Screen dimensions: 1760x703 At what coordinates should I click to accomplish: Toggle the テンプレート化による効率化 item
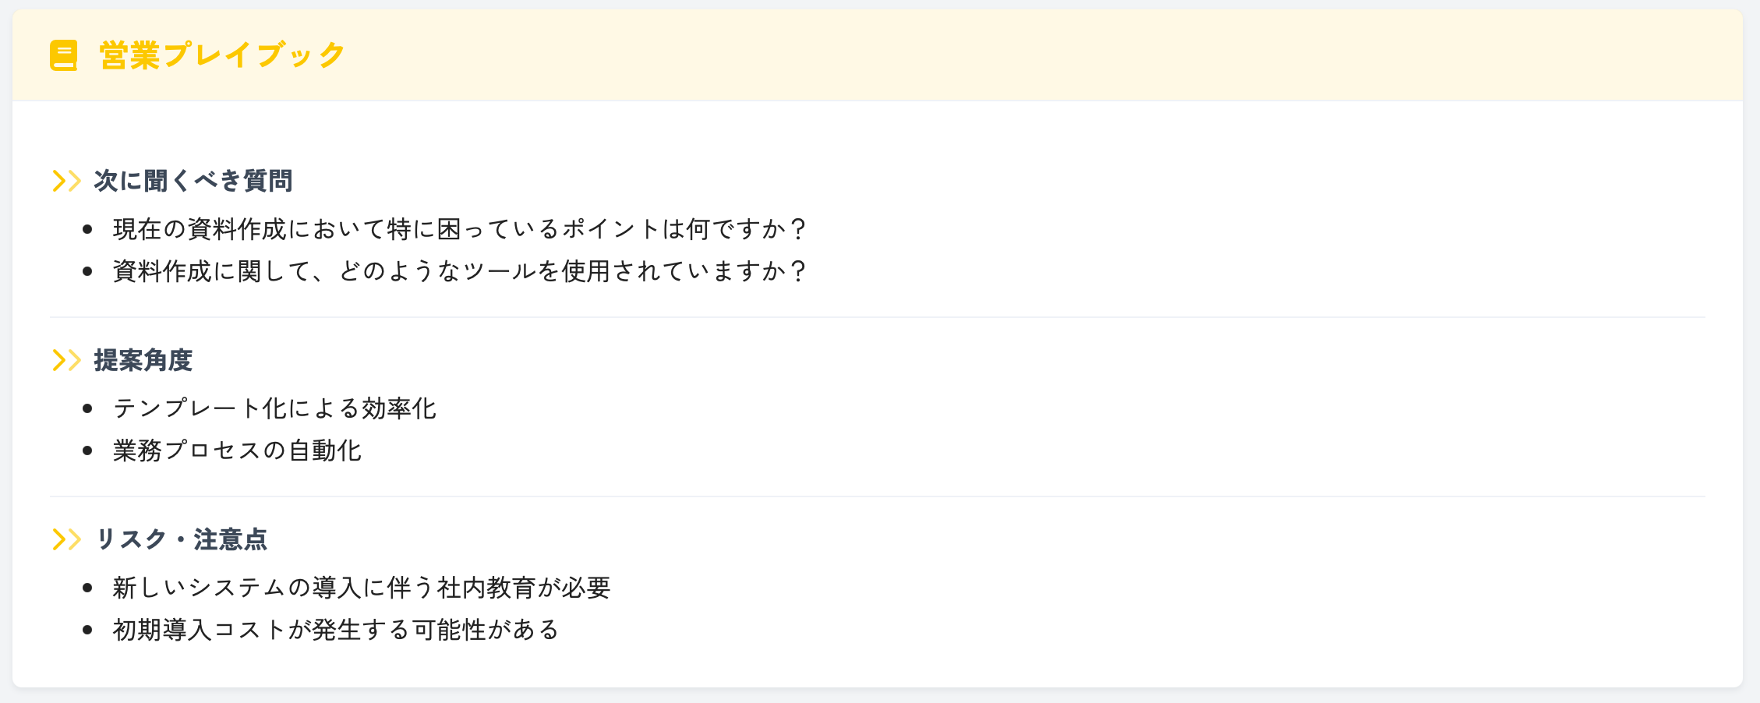point(277,406)
